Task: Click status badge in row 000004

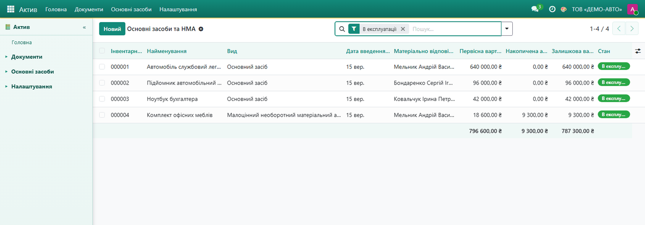Action: click(614, 114)
